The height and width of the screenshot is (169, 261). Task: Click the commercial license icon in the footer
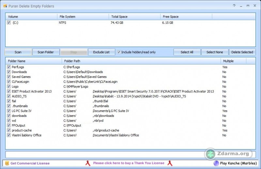click(x=7, y=163)
